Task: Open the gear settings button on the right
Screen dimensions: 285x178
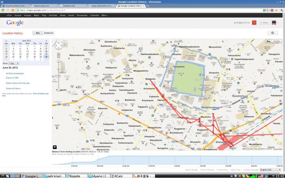Action: coord(272,33)
